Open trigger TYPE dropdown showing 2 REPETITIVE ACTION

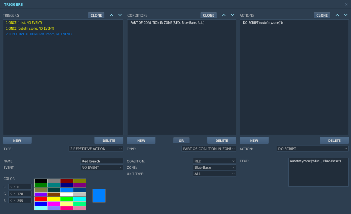point(96,149)
